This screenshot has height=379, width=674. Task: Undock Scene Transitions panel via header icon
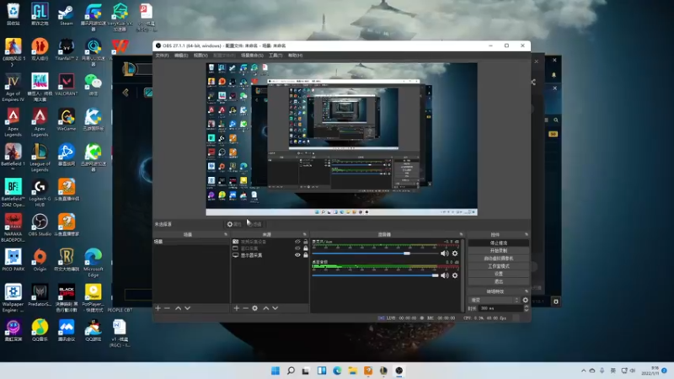pyautogui.click(x=526, y=291)
